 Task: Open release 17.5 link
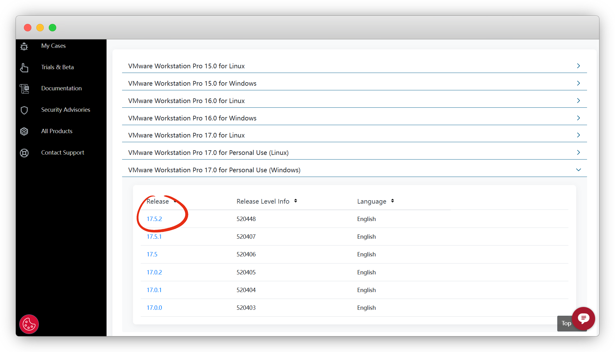pos(152,254)
